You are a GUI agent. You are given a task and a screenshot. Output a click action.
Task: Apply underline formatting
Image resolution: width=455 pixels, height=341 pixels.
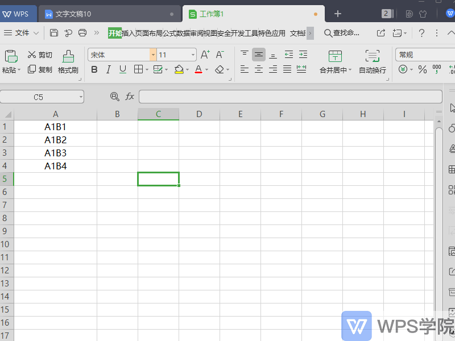pos(122,69)
